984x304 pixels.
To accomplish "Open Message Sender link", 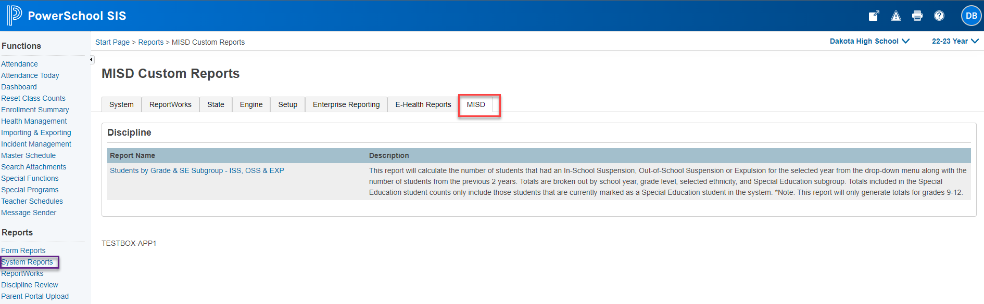I will click(x=29, y=213).
